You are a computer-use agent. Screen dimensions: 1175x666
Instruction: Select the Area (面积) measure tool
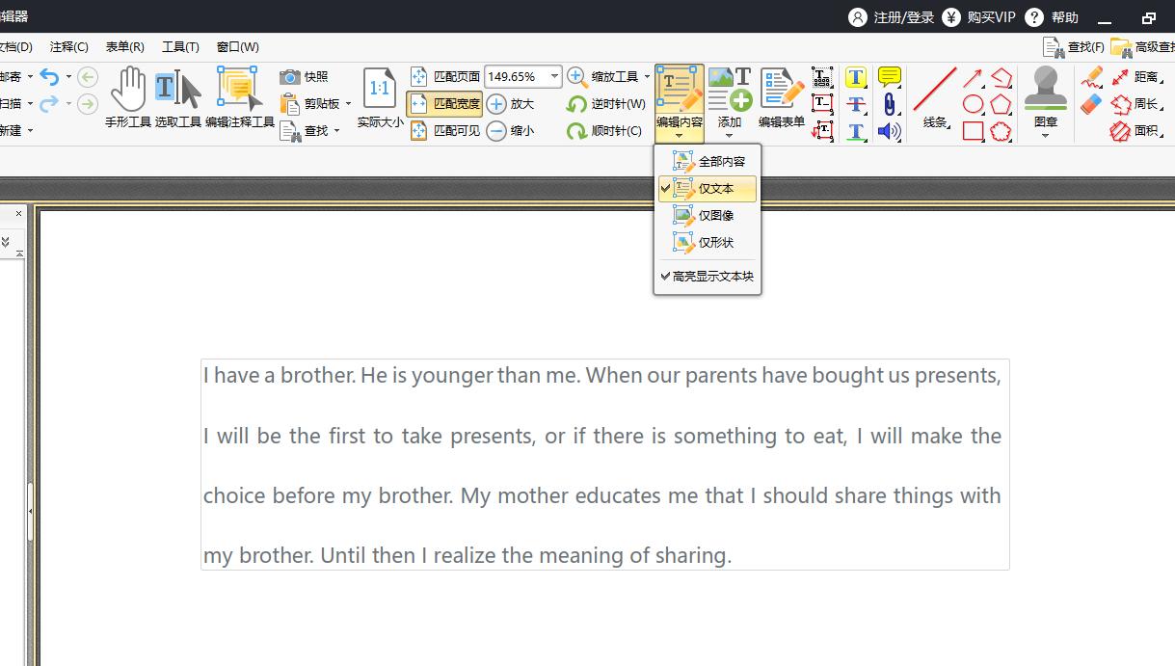[1135, 131]
